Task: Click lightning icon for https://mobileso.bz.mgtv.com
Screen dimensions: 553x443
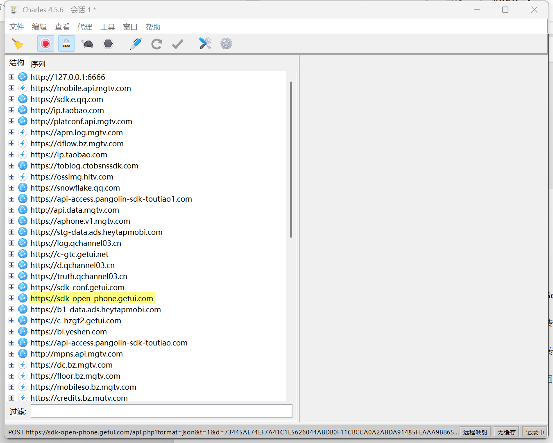Action: click(23, 387)
